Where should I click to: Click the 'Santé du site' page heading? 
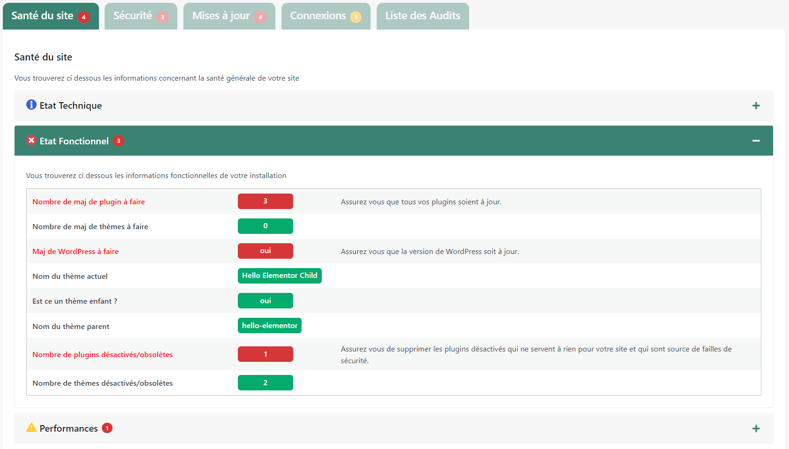point(43,57)
